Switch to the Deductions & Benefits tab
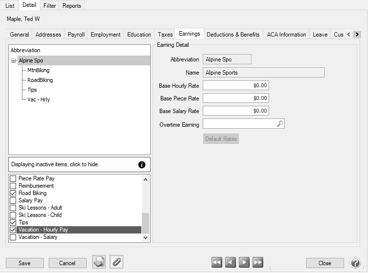Image resolution: width=368 pixels, height=273 pixels. [233, 35]
